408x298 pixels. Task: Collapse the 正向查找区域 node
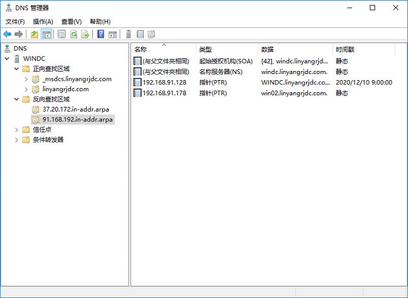[16, 69]
